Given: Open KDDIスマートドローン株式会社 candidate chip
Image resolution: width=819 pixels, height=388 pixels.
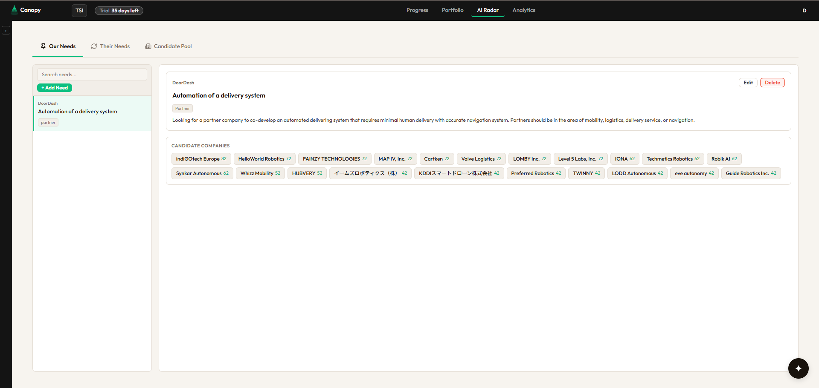Looking at the screenshot, I should [x=459, y=173].
